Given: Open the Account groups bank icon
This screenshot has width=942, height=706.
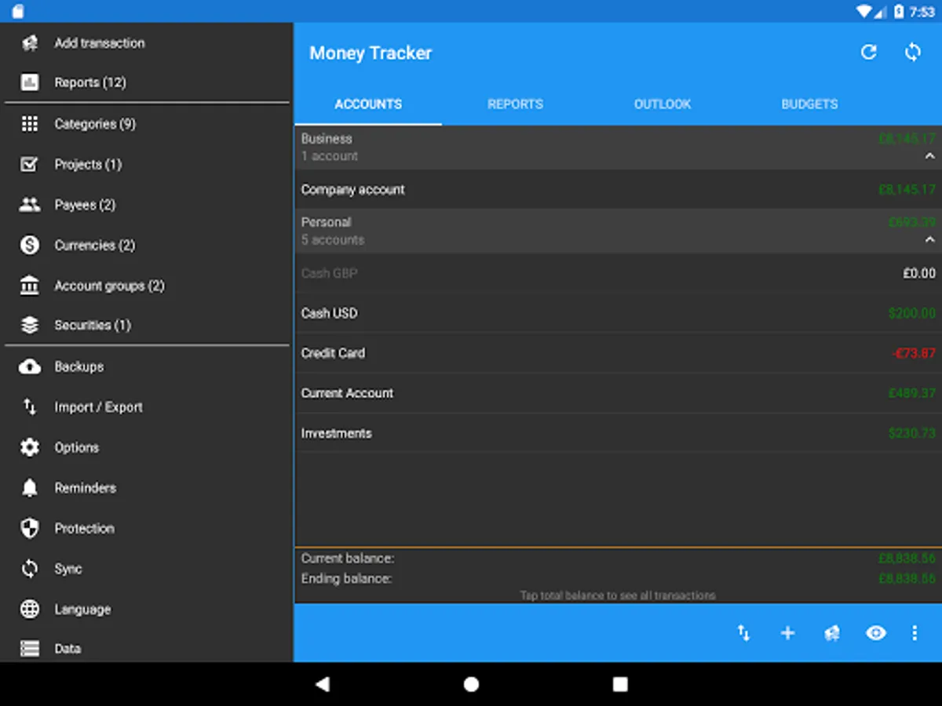Looking at the screenshot, I should click(30, 286).
